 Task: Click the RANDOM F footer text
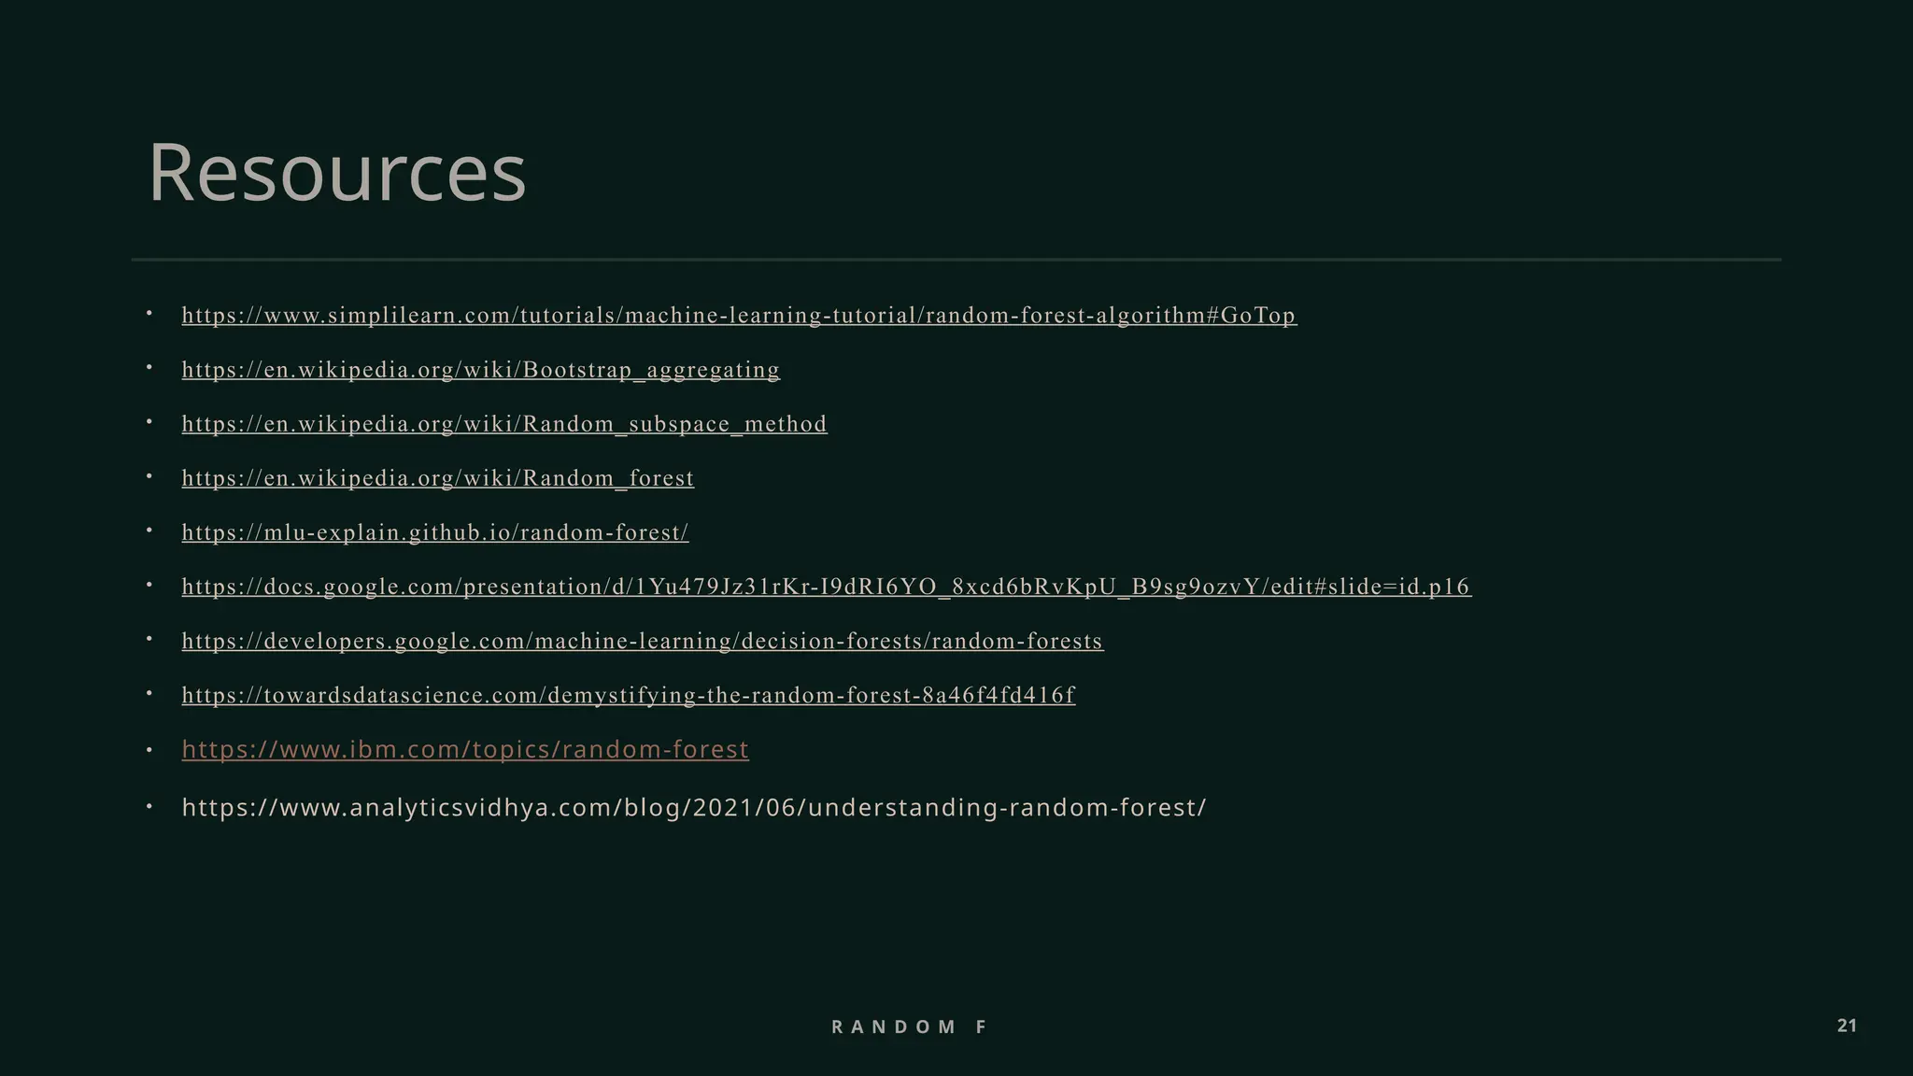click(x=909, y=1026)
